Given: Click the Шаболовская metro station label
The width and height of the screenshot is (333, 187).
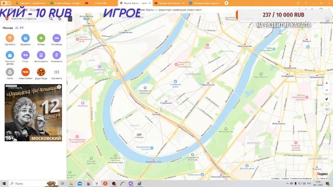Looking at the screenshot, I should [278, 123].
